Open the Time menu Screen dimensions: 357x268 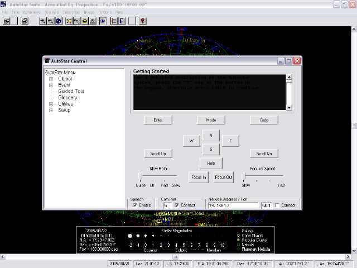[x=15, y=12]
